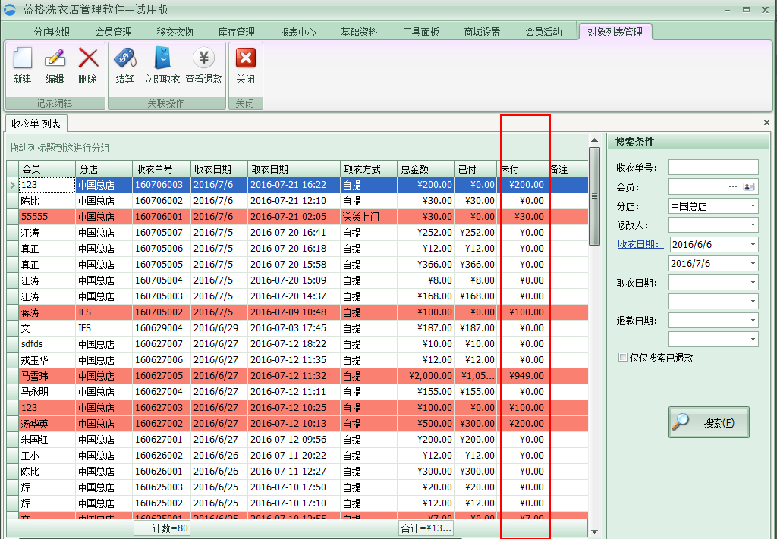Click the magnifier 搜索(F) button

[x=709, y=422]
